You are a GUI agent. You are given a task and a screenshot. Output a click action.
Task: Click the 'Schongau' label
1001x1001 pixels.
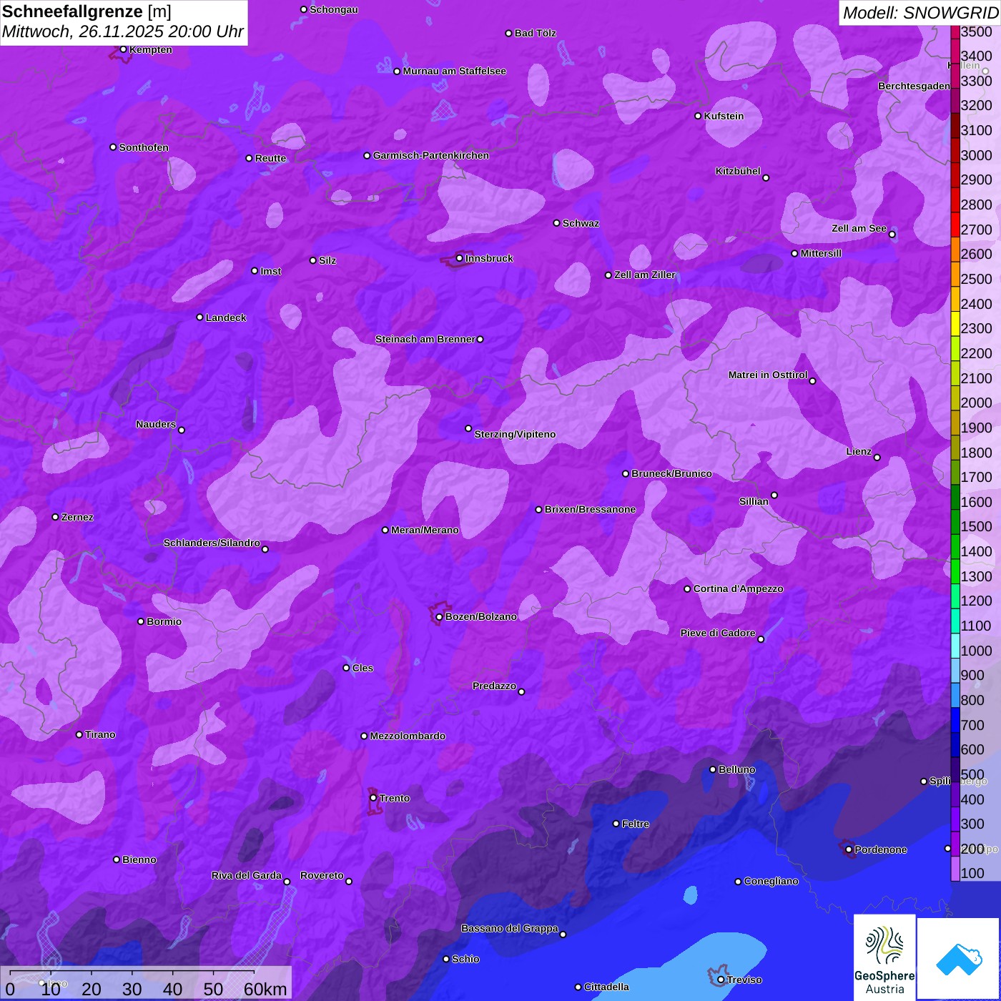(x=334, y=9)
